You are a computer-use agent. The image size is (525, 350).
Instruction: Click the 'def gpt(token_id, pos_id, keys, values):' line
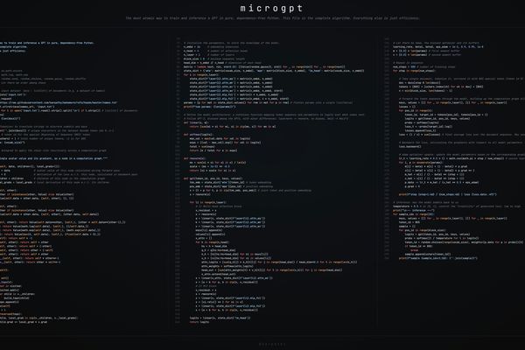pos(213,178)
